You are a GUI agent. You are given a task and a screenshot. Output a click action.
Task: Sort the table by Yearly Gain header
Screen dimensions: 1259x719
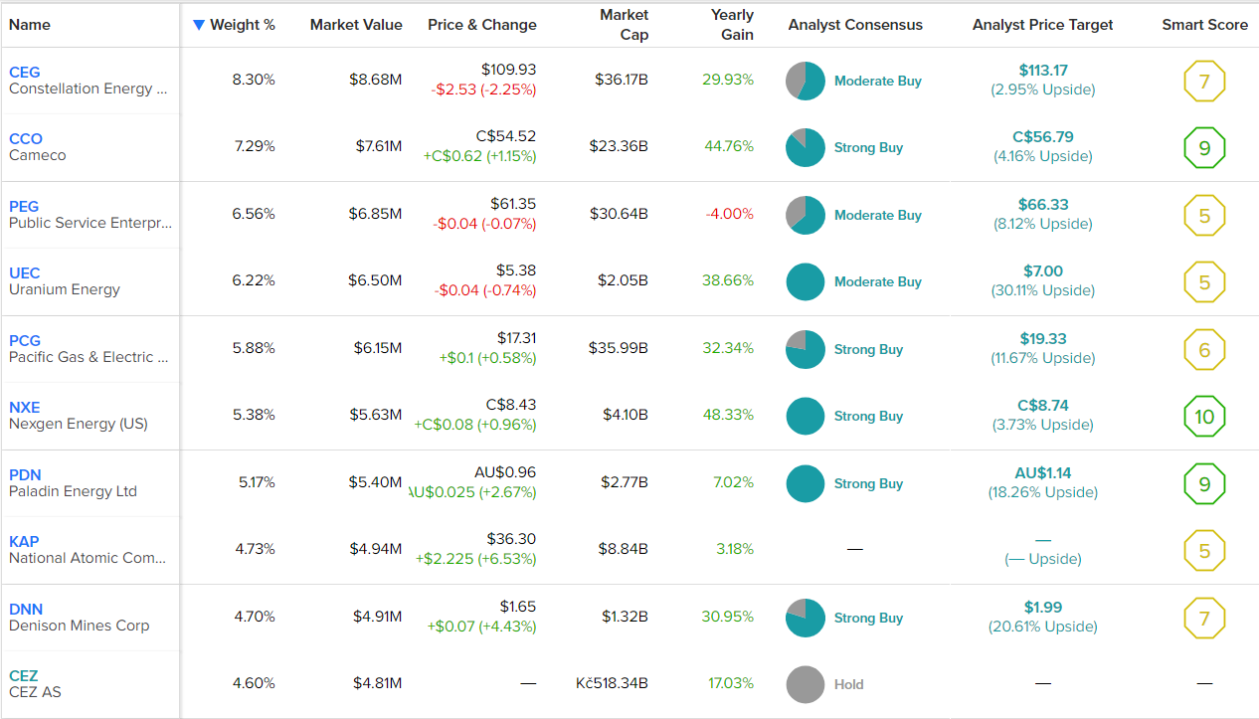pyautogui.click(x=732, y=25)
